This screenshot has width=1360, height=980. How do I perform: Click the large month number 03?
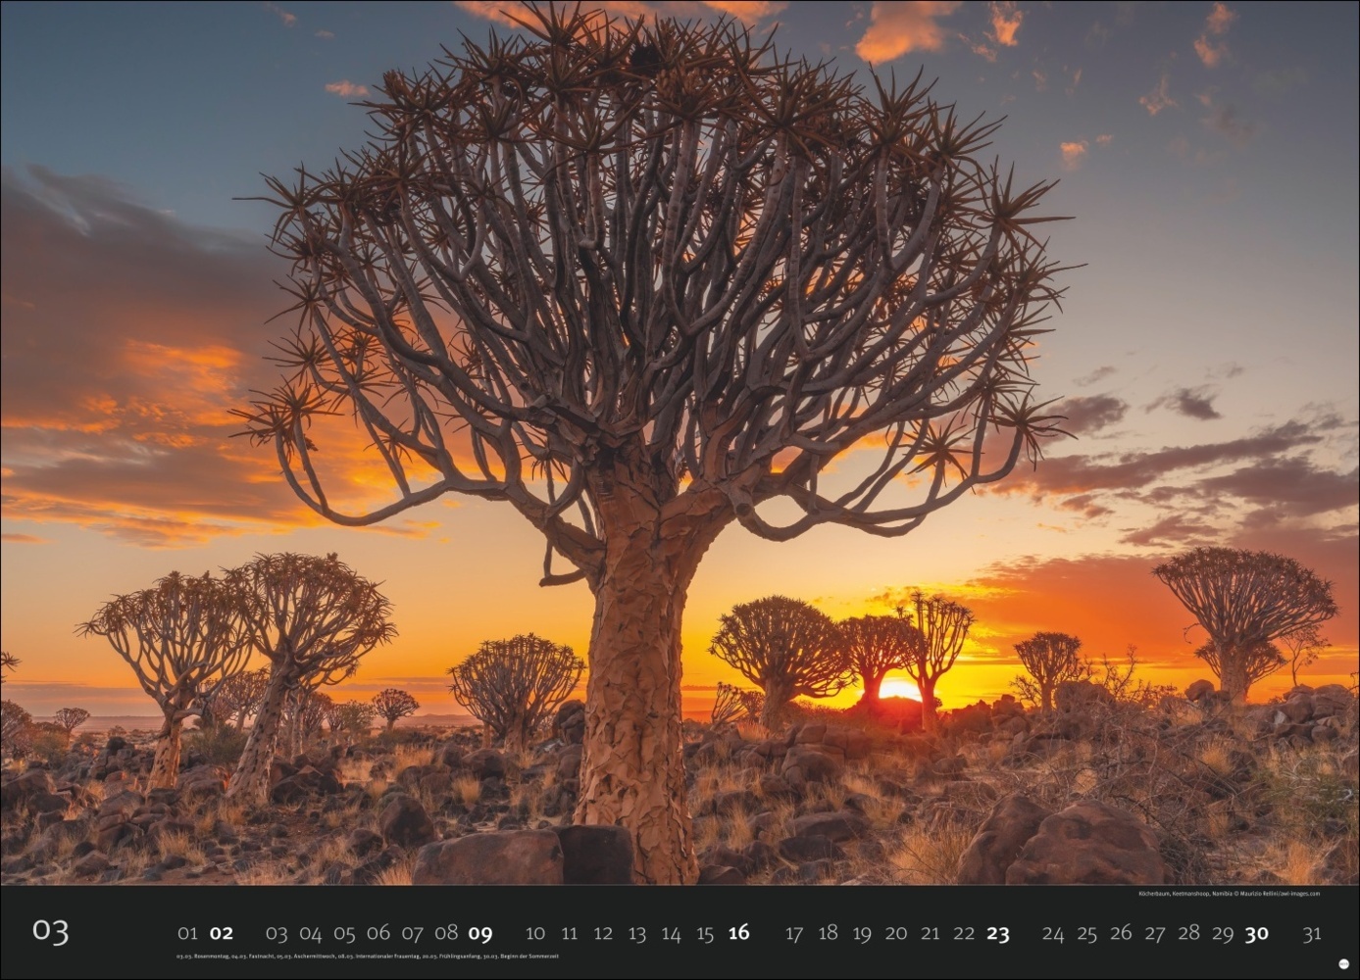(x=50, y=931)
